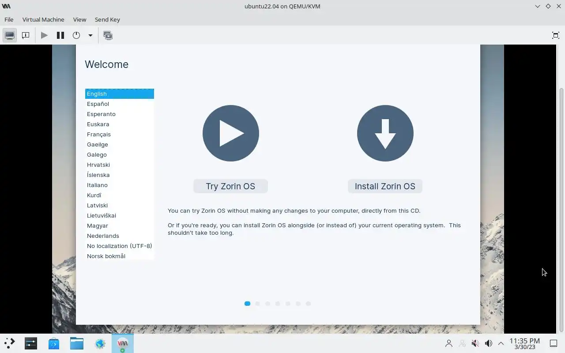Select Latviski in the language list
Image resolution: width=565 pixels, height=353 pixels.
pos(120,205)
